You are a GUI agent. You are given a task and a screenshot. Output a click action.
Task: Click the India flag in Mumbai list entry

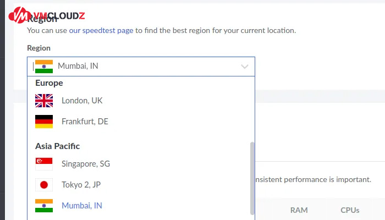[x=44, y=206]
